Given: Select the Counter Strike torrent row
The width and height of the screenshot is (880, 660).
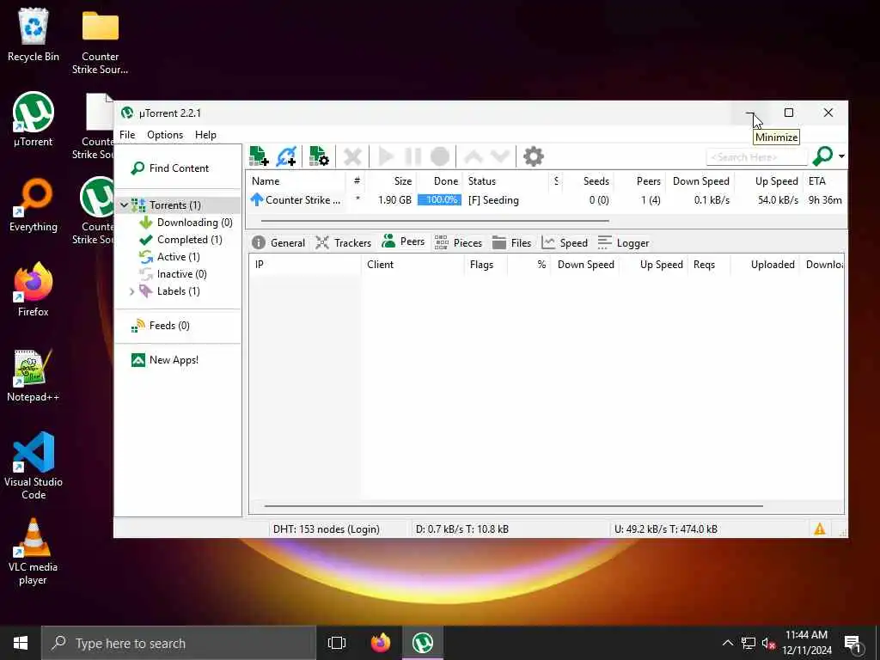Looking at the screenshot, I should pos(546,199).
